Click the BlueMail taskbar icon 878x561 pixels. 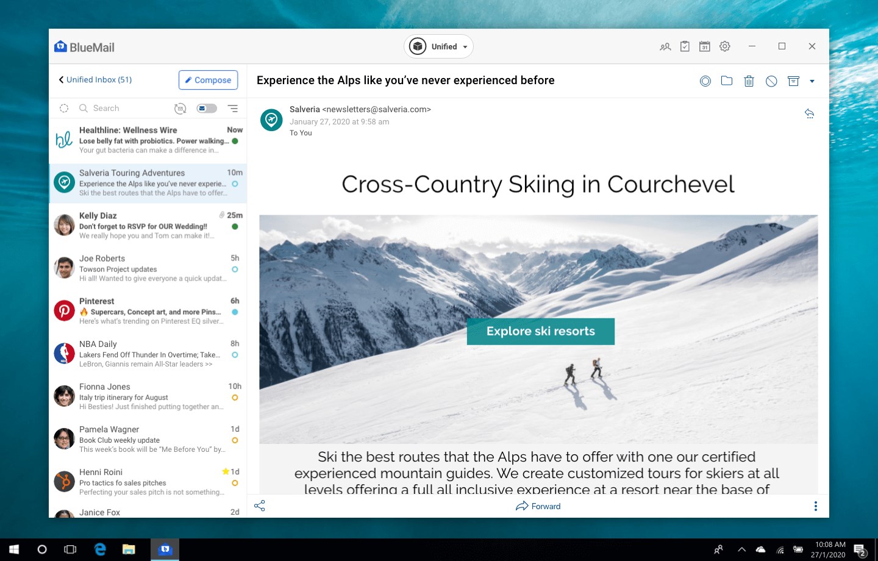(x=165, y=549)
